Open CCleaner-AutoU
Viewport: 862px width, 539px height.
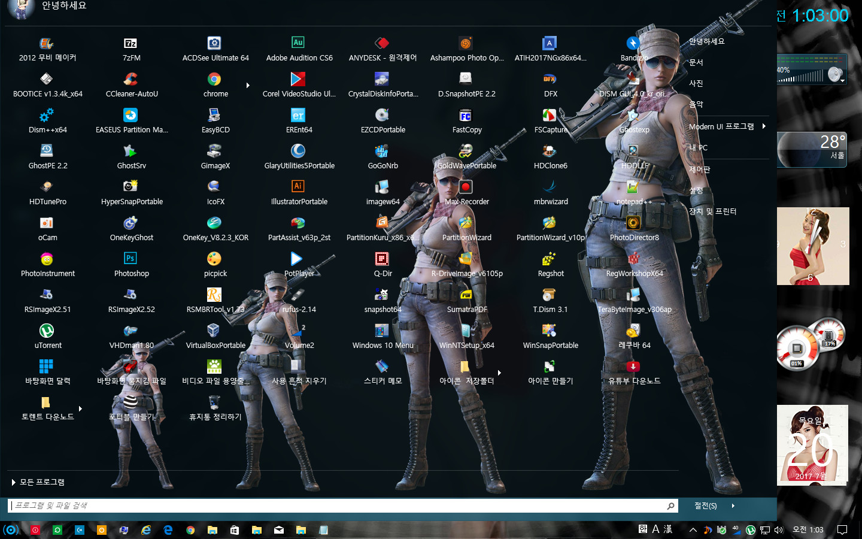[x=132, y=85]
